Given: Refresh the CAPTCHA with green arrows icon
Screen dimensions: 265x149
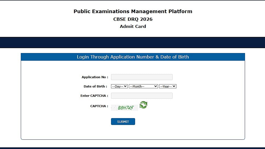Looking at the screenshot, I should [143, 105].
